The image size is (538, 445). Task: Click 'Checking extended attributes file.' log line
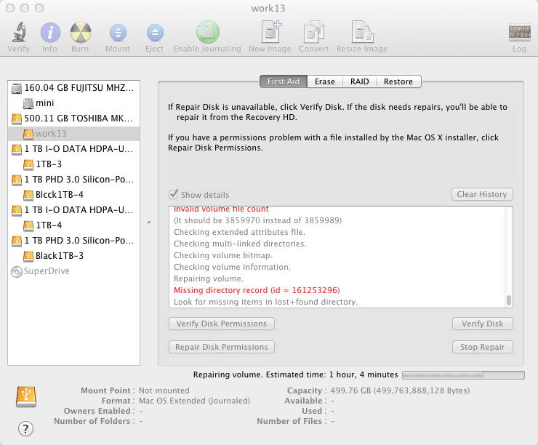click(239, 232)
